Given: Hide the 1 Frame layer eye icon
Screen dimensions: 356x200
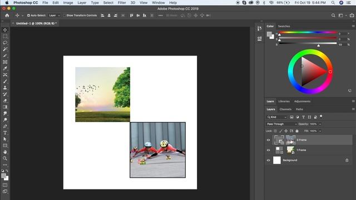Looking at the screenshot, I should click(x=268, y=150).
